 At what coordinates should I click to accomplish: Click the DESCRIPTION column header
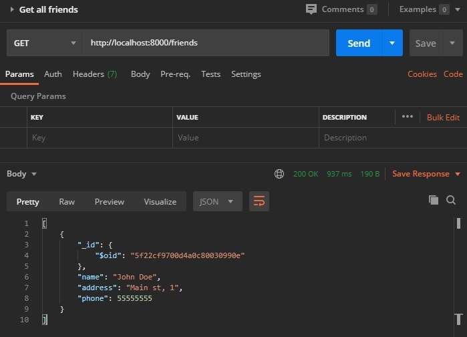[345, 118]
